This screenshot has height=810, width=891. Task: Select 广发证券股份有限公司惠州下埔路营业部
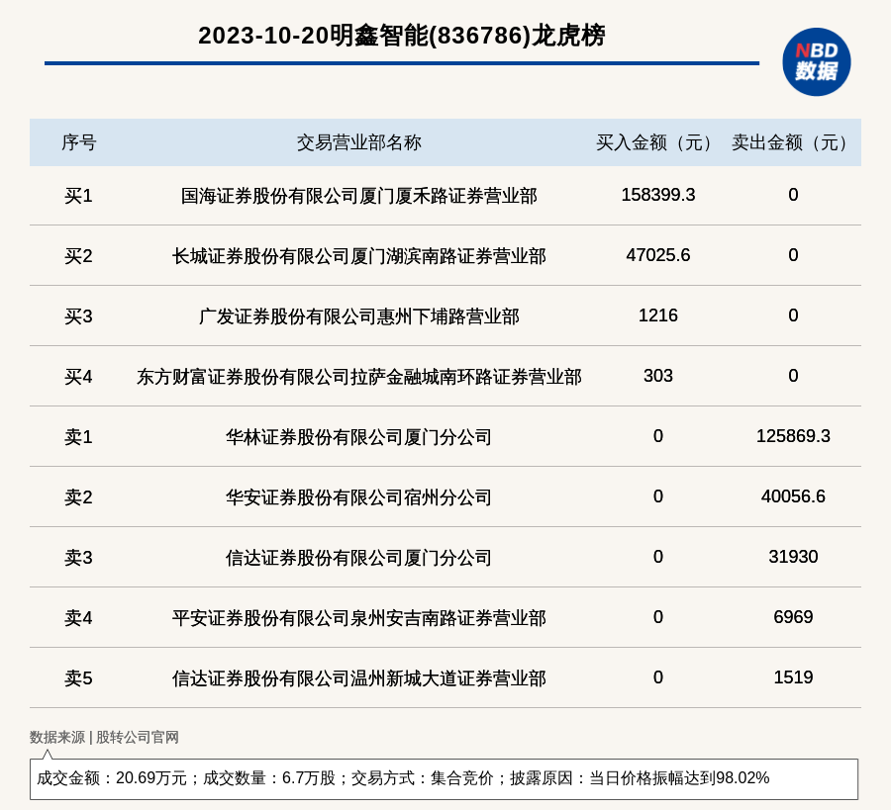point(359,316)
